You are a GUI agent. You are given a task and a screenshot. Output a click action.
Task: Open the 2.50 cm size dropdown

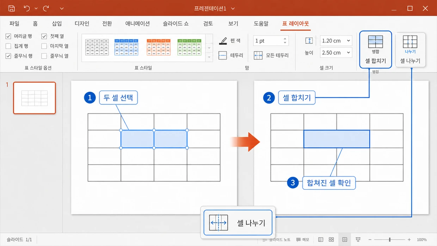(x=349, y=53)
